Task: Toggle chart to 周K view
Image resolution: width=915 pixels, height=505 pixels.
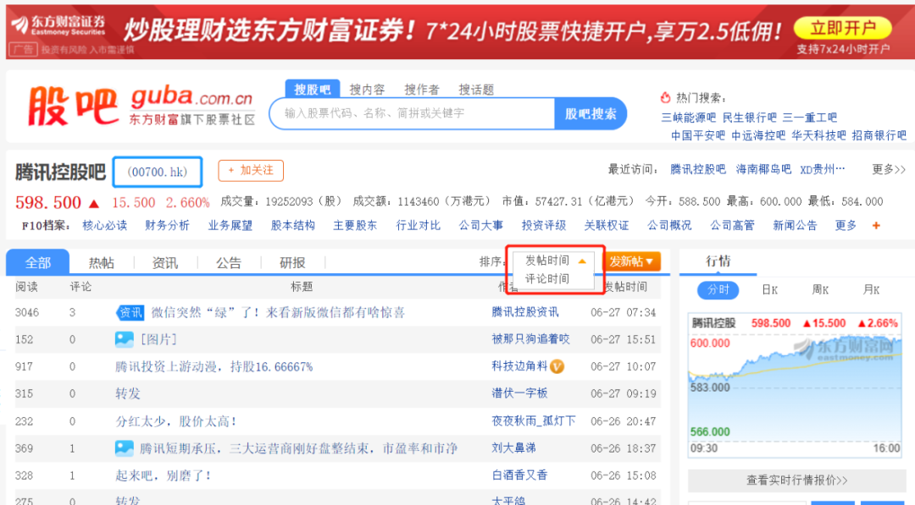Action: (820, 290)
